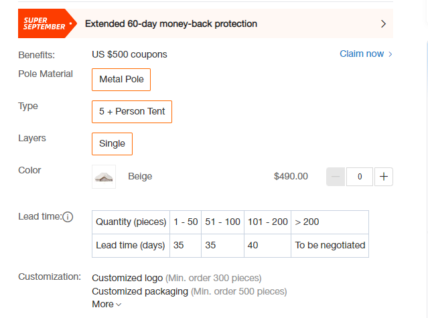Click the Claim now link
Screen dimensions: 428x318
click(362, 54)
